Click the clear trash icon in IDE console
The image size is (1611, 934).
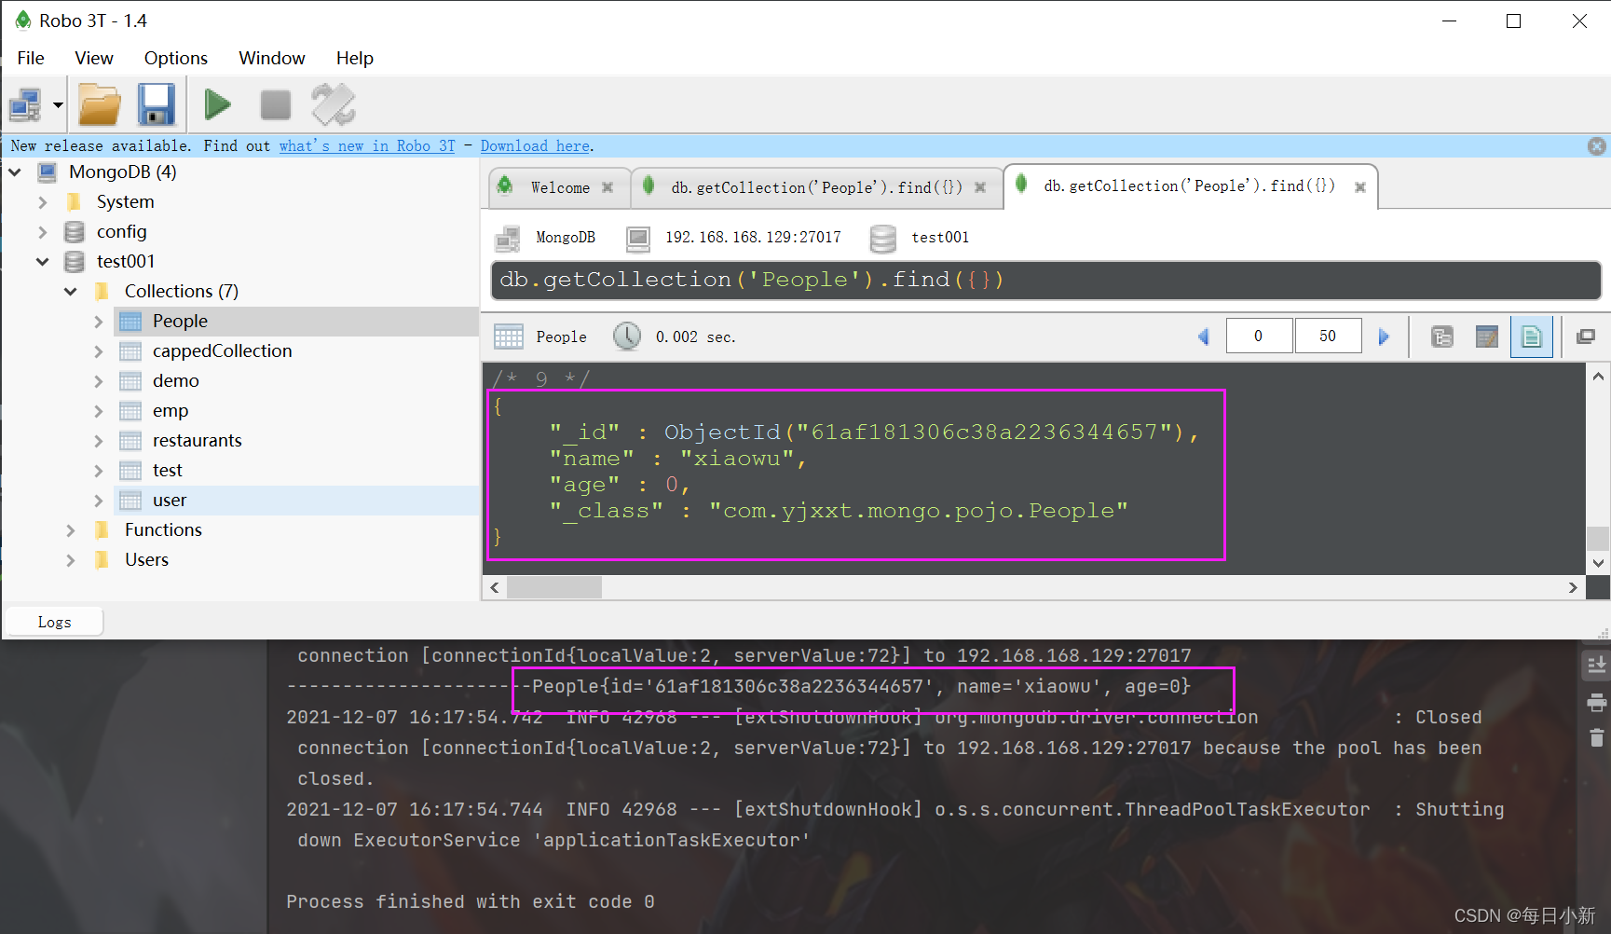click(1596, 737)
